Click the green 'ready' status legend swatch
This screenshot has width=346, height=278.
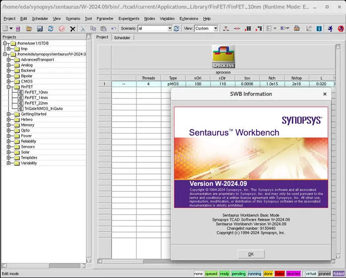pos(225,274)
